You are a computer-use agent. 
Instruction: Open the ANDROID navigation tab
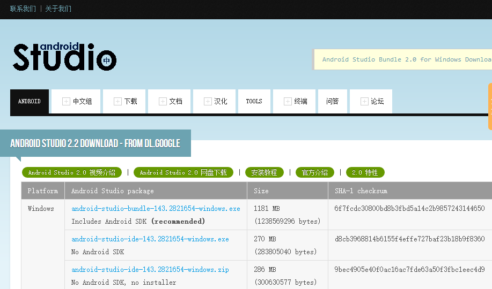coord(30,102)
